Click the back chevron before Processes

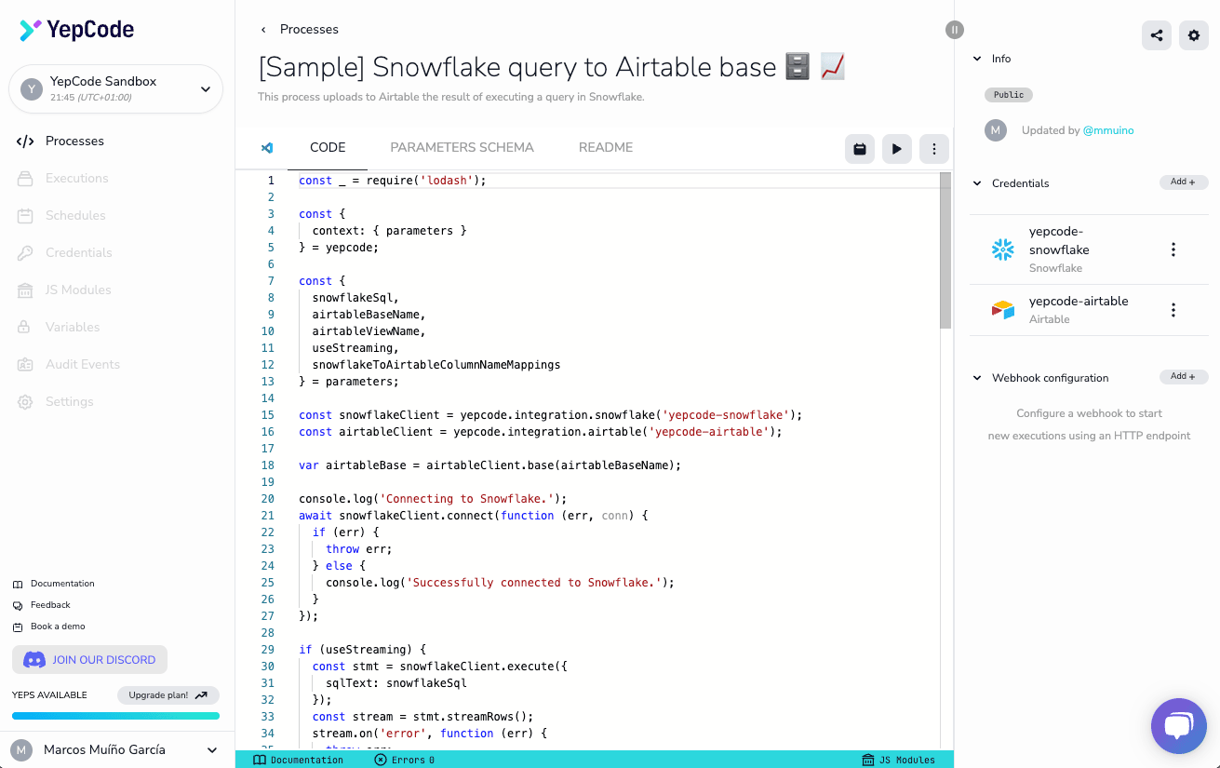pyautogui.click(x=263, y=30)
